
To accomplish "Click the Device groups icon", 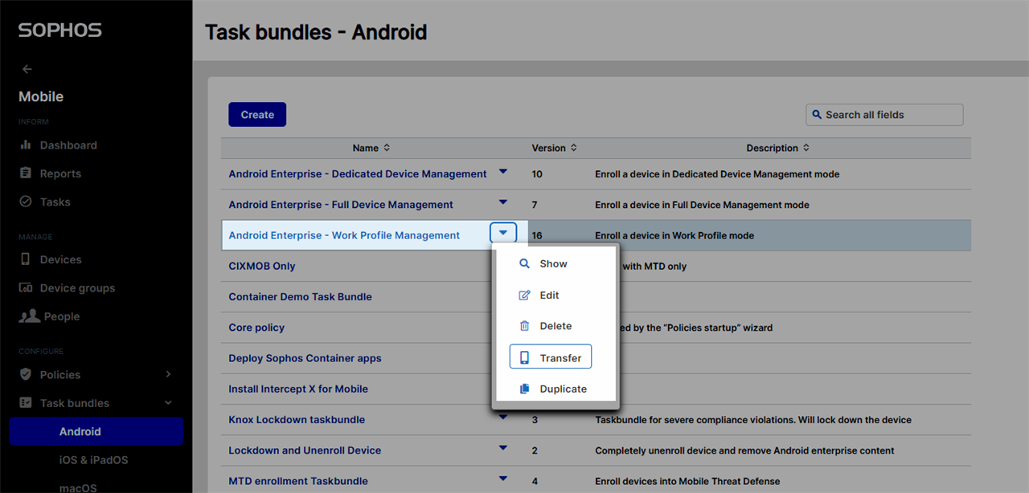I will tap(25, 287).
